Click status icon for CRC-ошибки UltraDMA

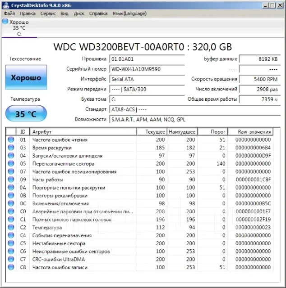click(x=11, y=259)
